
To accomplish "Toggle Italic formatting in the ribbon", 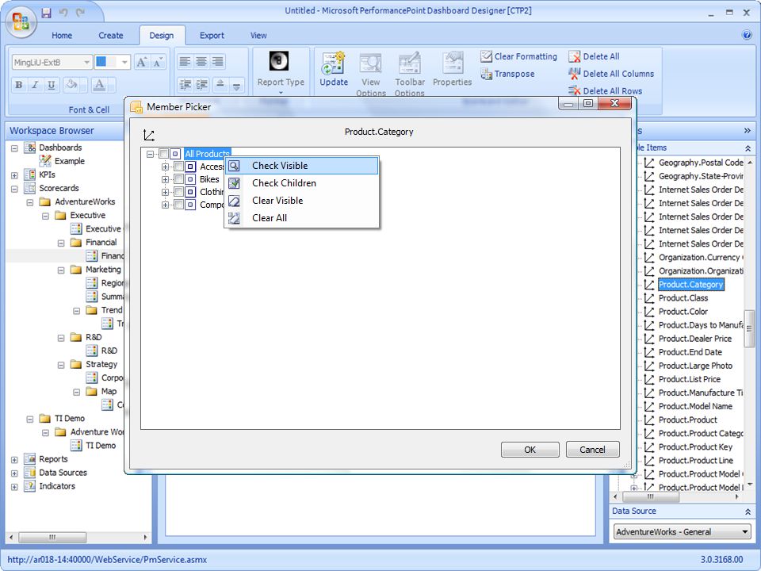I will [x=35, y=85].
